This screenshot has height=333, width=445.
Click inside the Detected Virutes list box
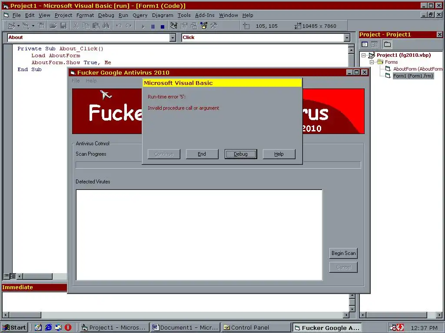pyautogui.click(x=199, y=235)
